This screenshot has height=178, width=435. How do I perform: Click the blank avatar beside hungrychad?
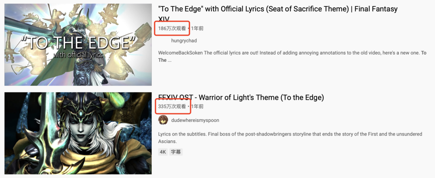pyautogui.click(x=163, y=40)
